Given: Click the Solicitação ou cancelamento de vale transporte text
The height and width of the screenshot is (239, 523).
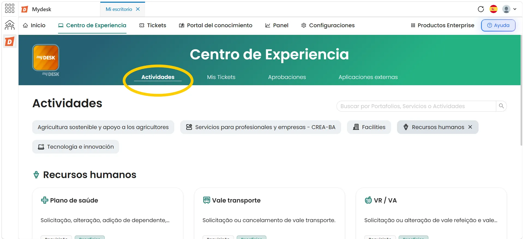Looking at the screenshot, I should 269,220.
